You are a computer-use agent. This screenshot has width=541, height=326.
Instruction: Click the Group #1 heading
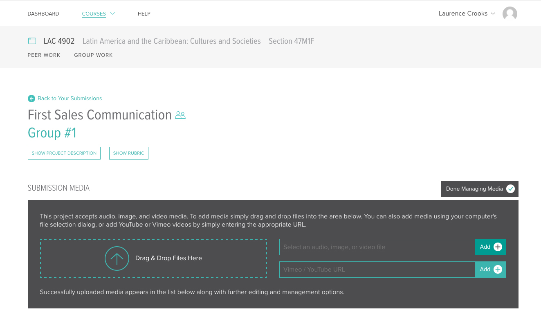[x=52, y=133]
